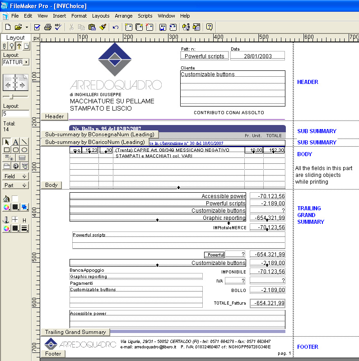Open the object effects palette
Image resolution: width=359 pixels, height=361 pixels.
pyautogui.click(x=24, y=208)
